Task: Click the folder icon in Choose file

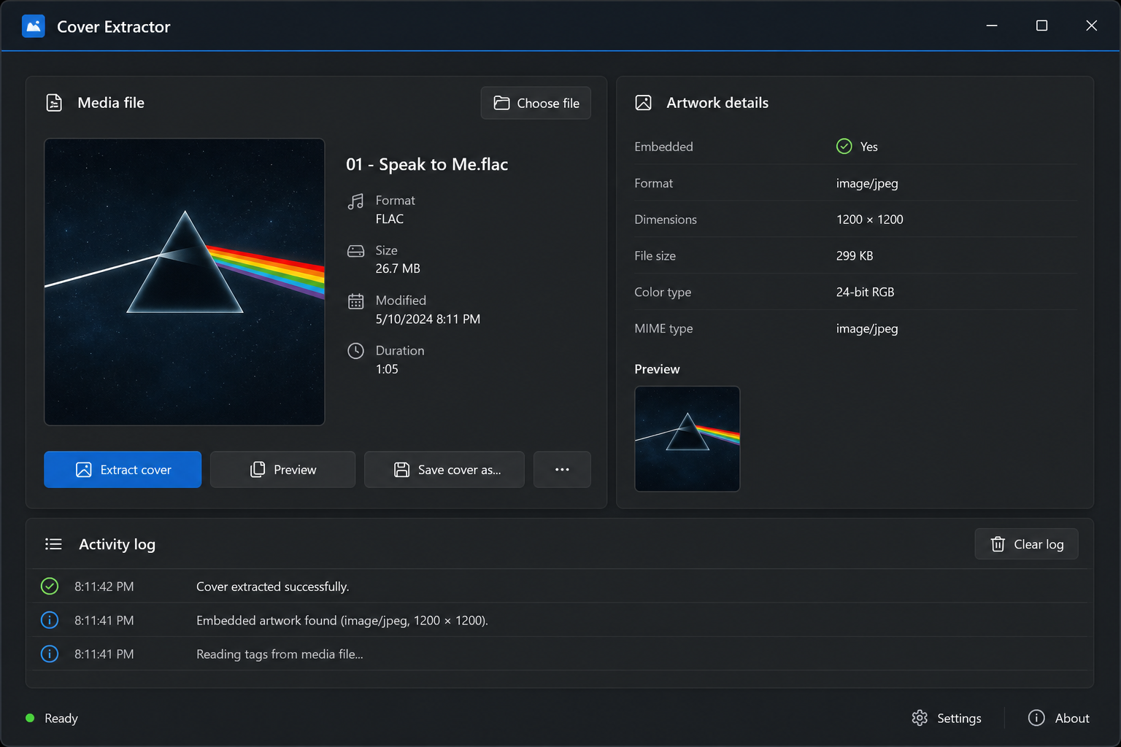Action: click(x=501, y=103)
